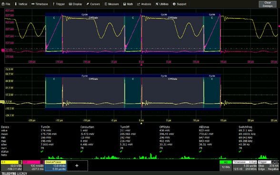
Task: Open the Trigger descriptor box
Action: (269, 165)
